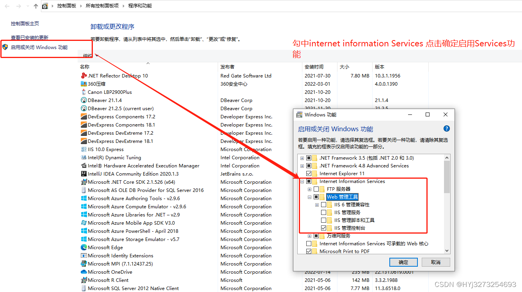The image size is (522, 292).
Task: Collapse the Internet Information Services node
Action: (302, 181)
